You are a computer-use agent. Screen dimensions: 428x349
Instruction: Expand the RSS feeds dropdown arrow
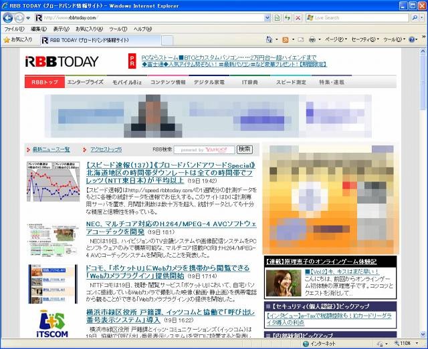[293, 40]
